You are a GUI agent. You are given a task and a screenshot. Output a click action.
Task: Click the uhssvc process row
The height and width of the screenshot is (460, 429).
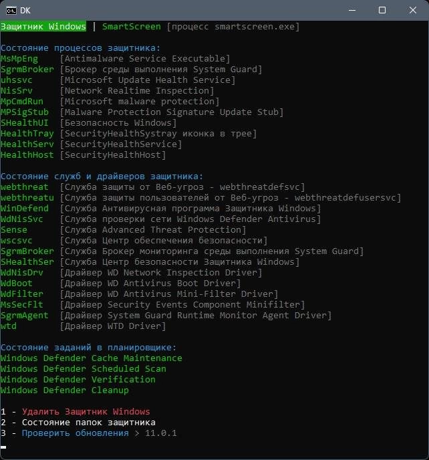pos(118,80)
